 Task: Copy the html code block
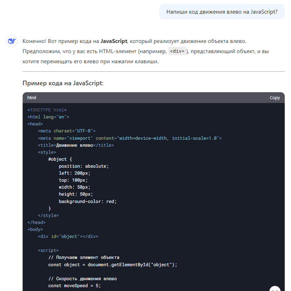275,98
